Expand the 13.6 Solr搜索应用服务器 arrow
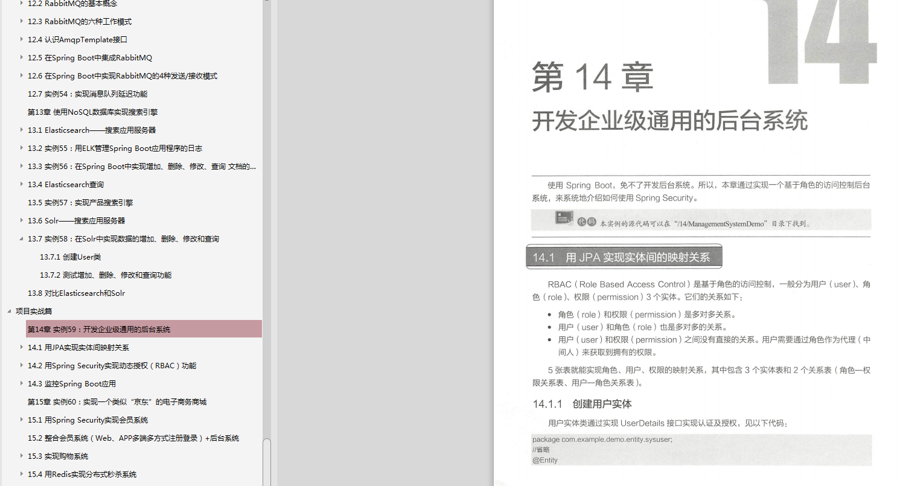Screen dimensions: 897x486 point(22,221)
